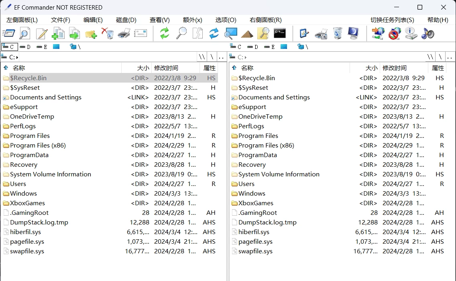Click the FTP disconnect globe icon

[x=394, y=34]
